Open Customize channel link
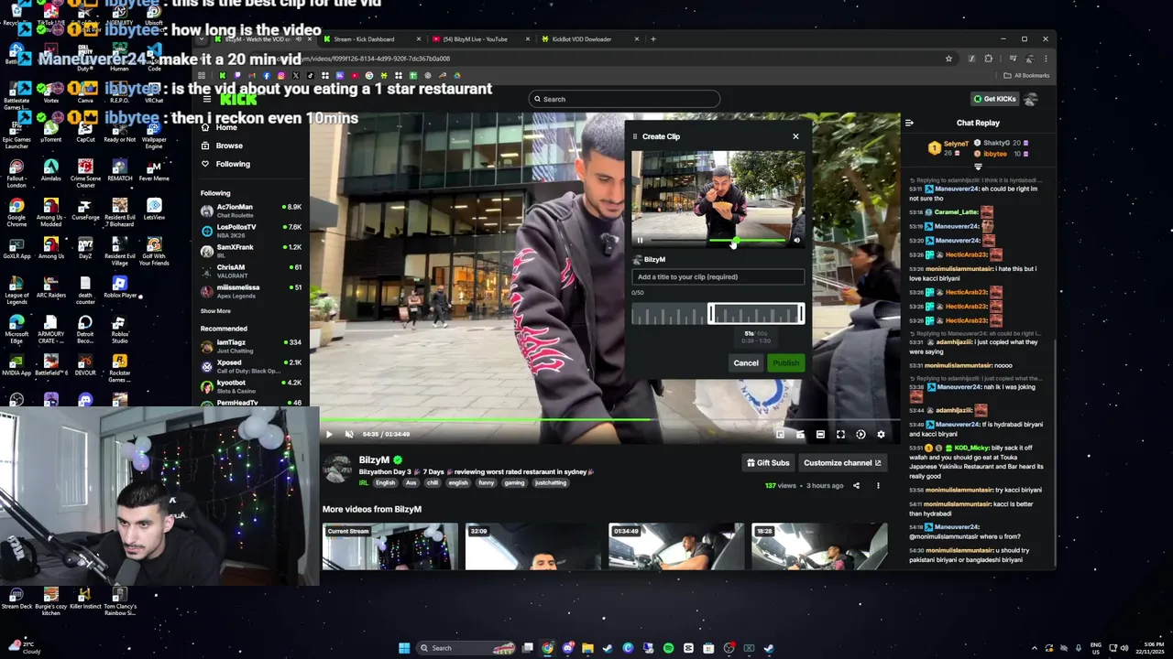 click(842, 463)
